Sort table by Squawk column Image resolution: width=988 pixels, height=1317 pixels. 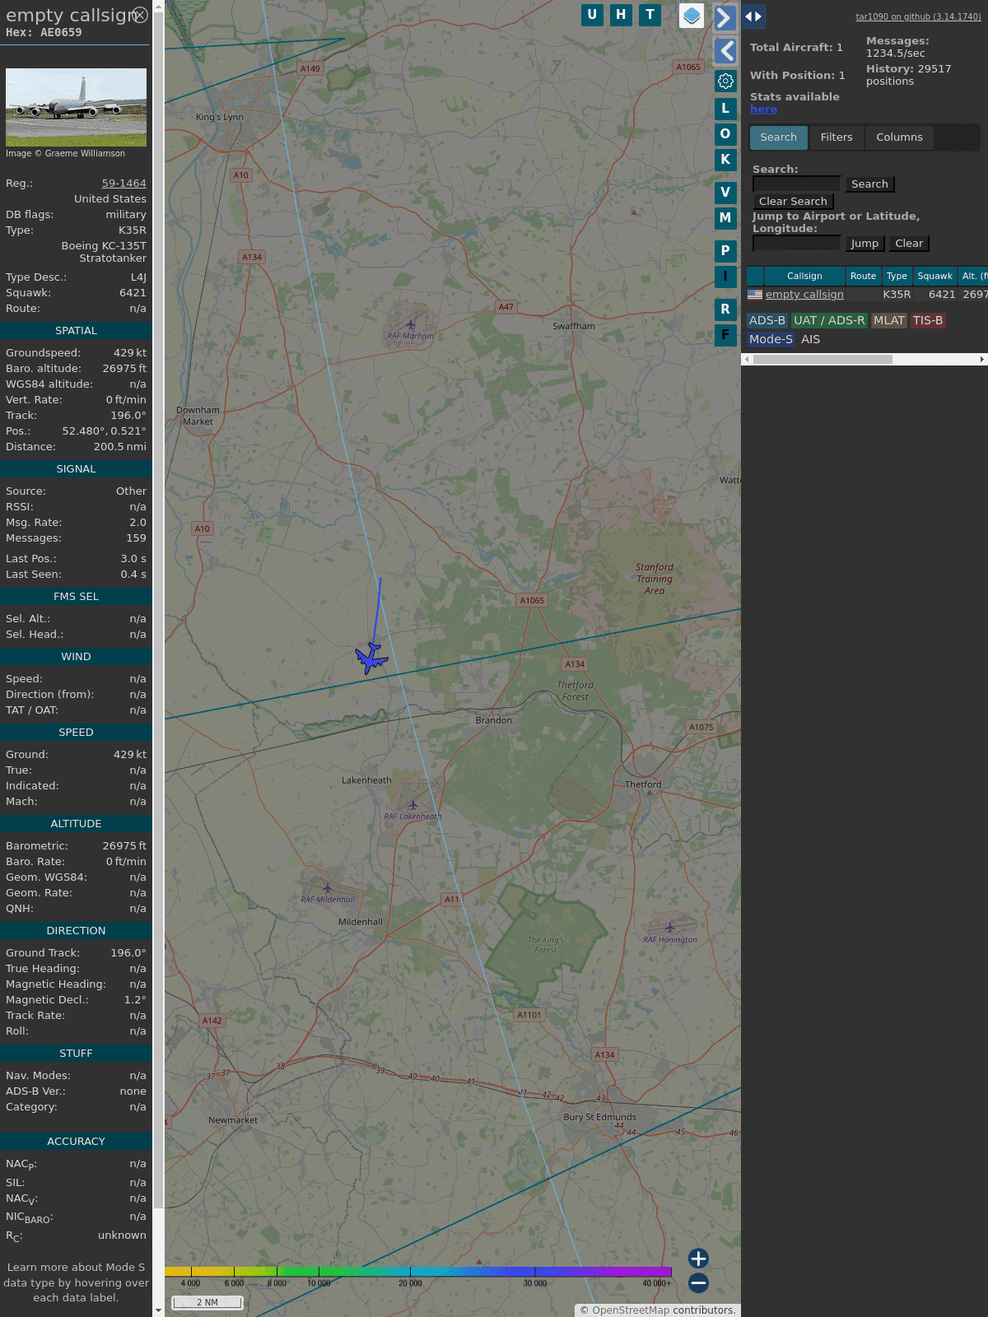coord(934,277)
